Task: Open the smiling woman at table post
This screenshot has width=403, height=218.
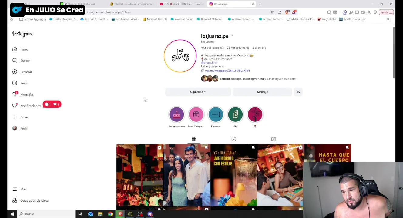Action: tap(280, 175)
